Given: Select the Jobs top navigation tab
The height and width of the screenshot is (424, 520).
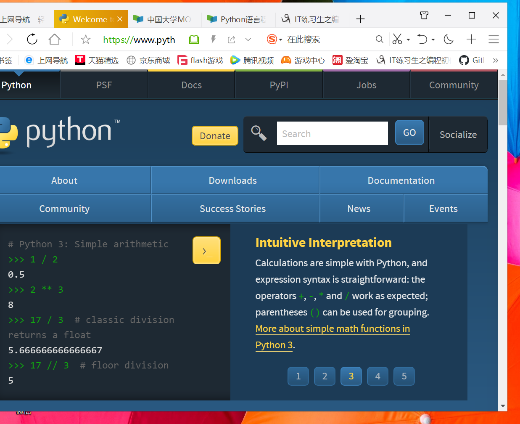Looking at the screenshot, I should (x=366, y=85).
